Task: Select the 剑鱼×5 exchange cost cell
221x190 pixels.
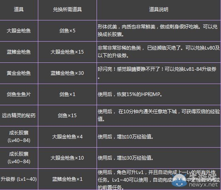Action: pos(67,31)
